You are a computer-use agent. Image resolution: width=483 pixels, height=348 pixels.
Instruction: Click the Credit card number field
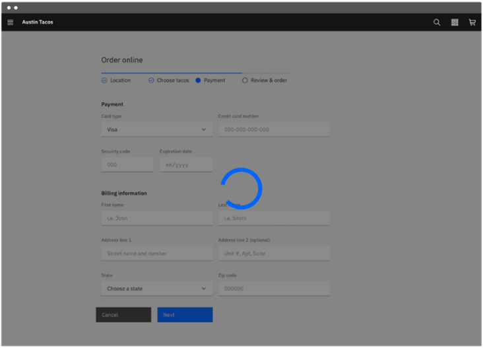[274, 129]
